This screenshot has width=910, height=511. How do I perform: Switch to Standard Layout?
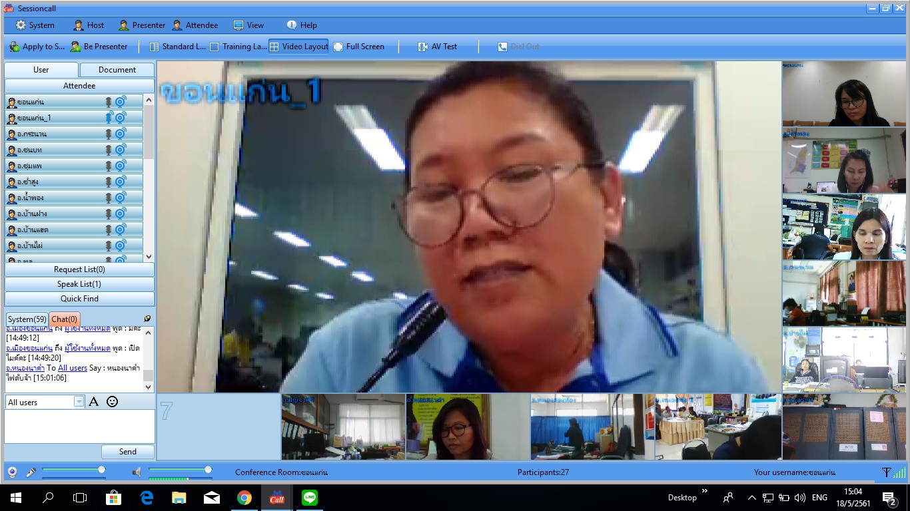pos(177,47)
